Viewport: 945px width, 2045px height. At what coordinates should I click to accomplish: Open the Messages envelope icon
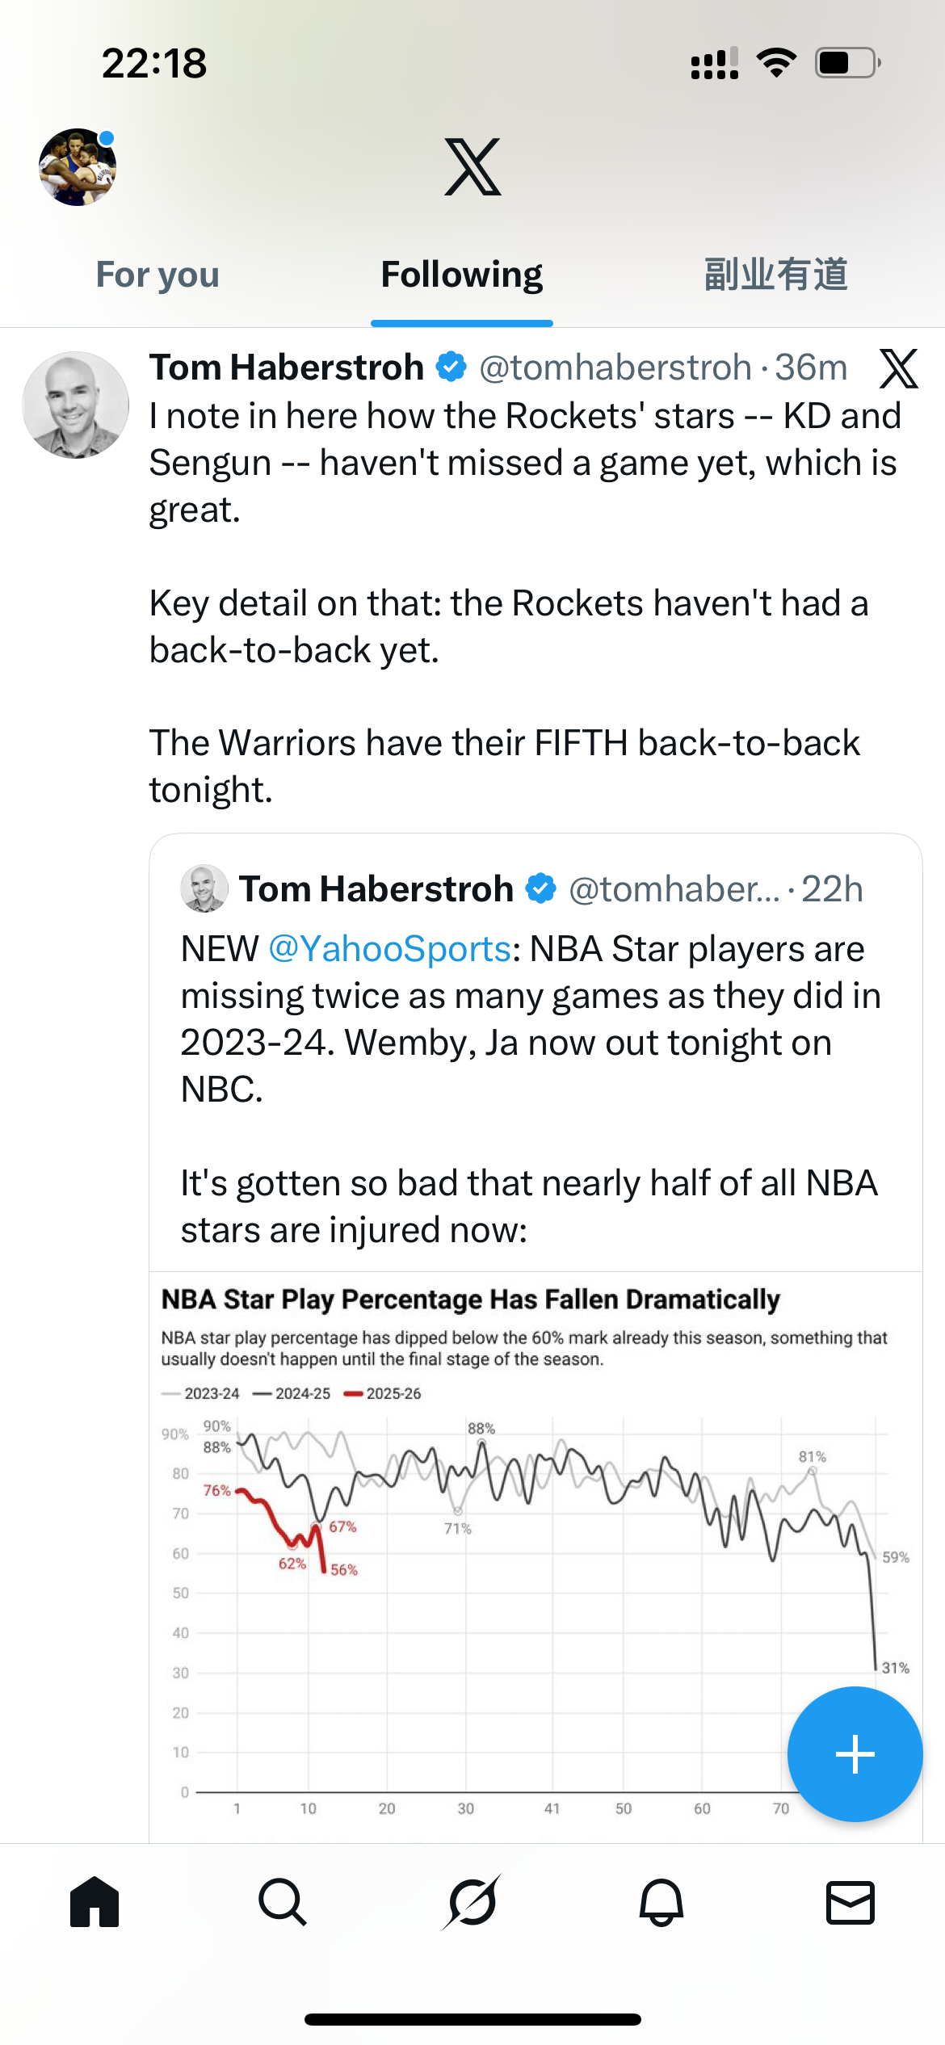[x=850, y=1904]
